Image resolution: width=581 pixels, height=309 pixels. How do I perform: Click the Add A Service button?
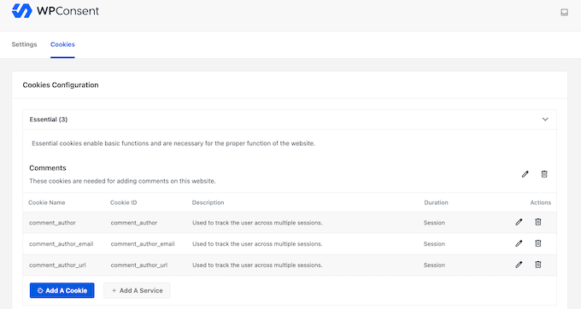click(137, 290)
